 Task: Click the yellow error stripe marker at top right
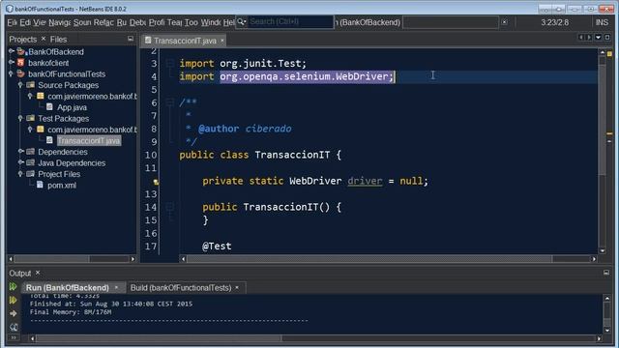pyautogui.click(x=609, y=54)
